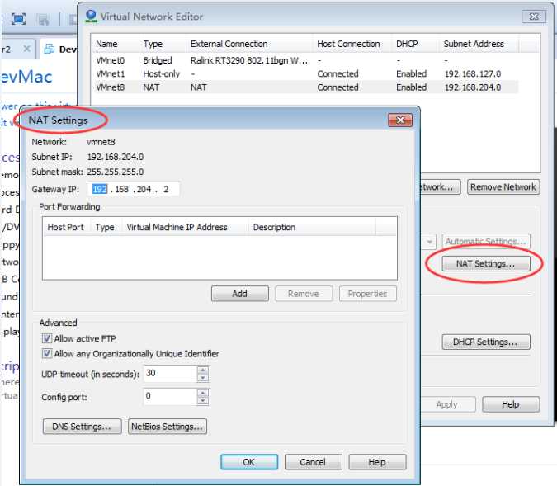Image resolution: width=557 pixels, height=486 pixels.
Task: Cancel the NAT Settings dialog
Action: pyautogui.click(x=313, y=462)
